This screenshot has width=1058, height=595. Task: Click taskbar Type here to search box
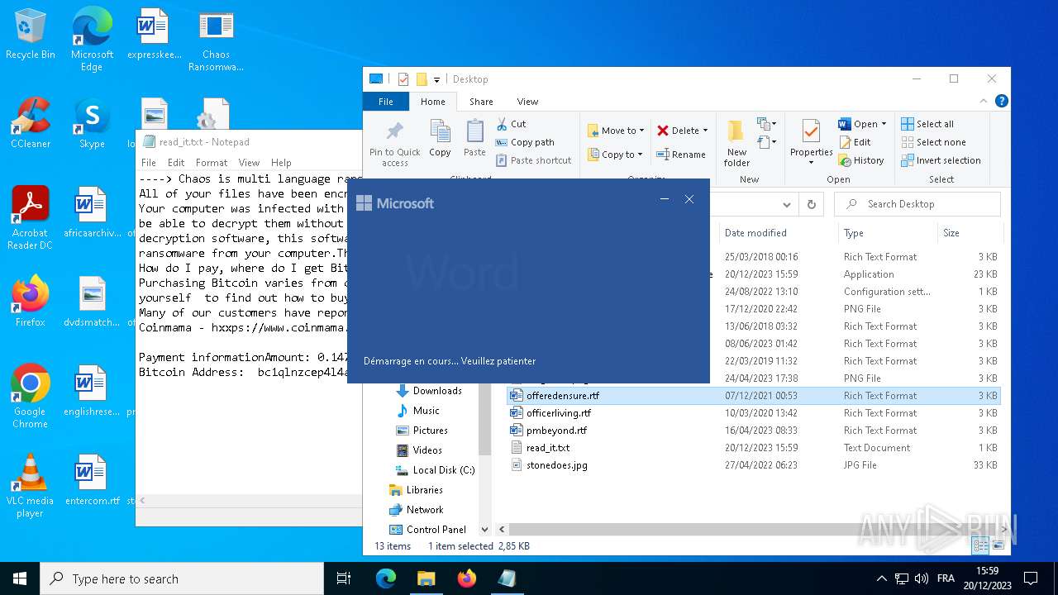tap(182, 578)
